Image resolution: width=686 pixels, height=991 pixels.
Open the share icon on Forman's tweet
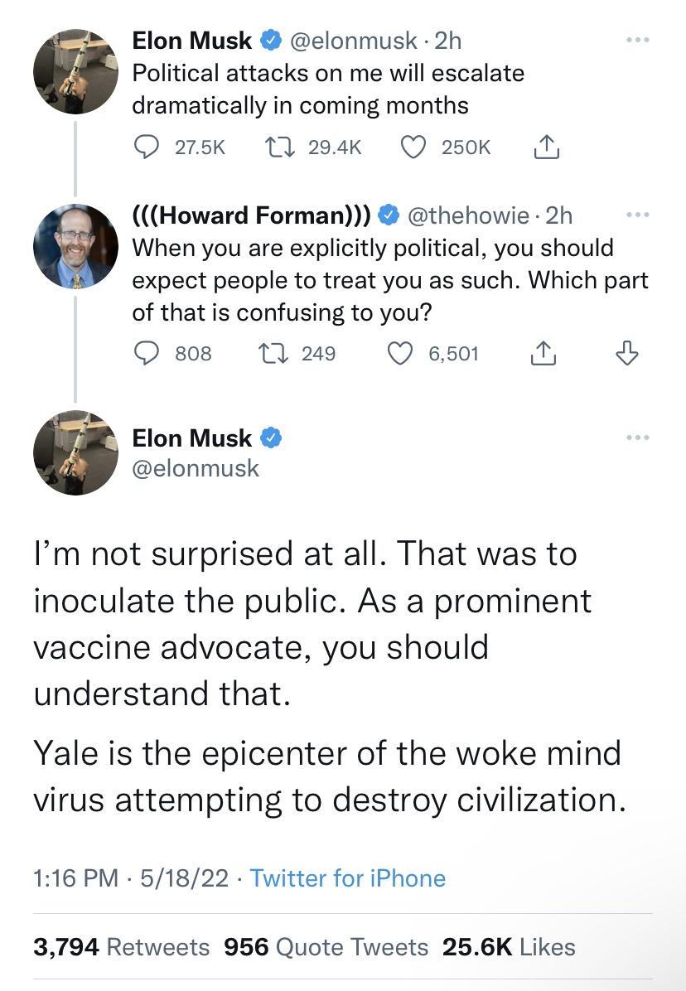point(543,352)
